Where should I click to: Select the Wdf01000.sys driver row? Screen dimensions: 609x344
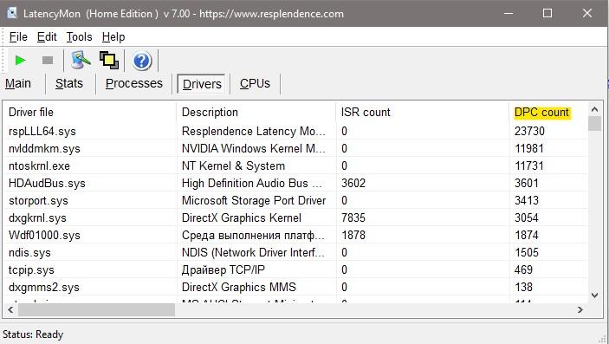[x=295, y=235]
